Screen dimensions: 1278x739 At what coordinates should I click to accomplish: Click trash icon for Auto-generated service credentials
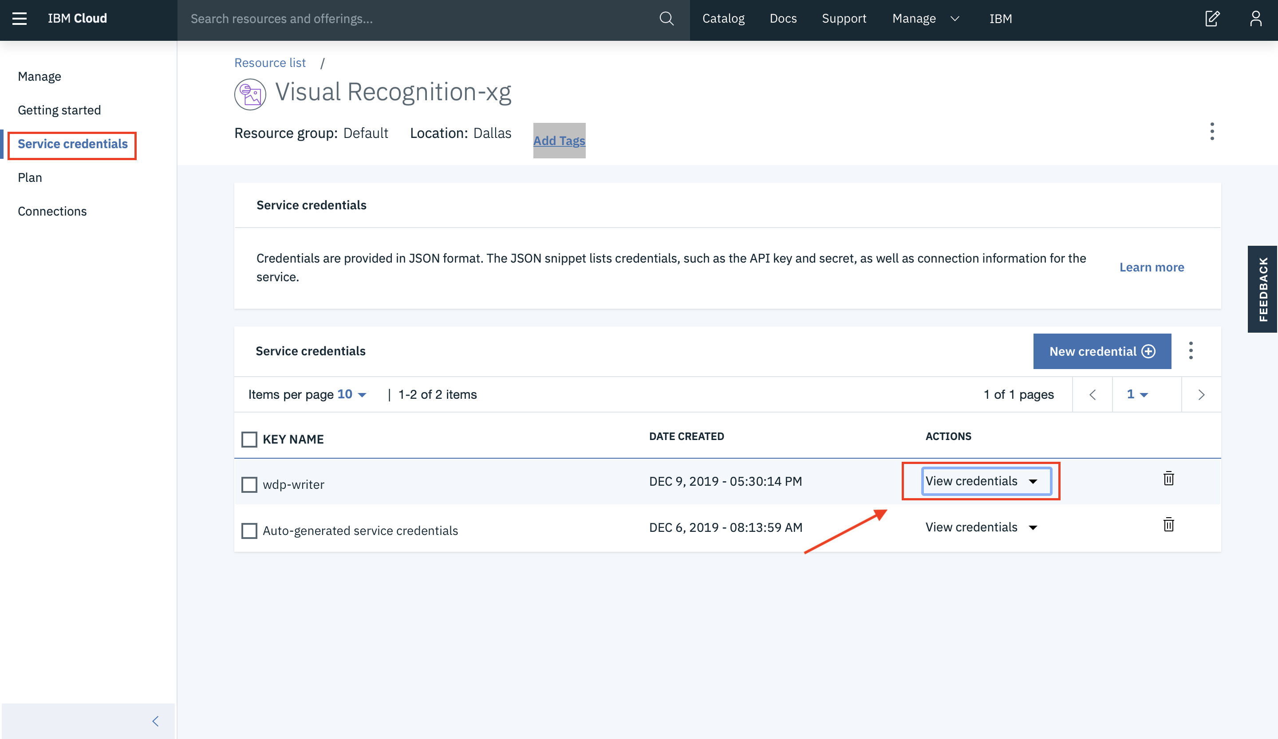click(x=1168, y=525)
